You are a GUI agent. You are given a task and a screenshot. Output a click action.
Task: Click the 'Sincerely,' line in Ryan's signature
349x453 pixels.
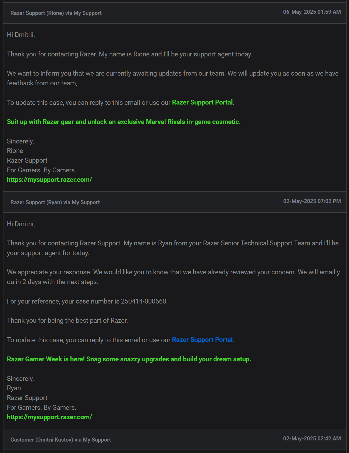(20, 379)
